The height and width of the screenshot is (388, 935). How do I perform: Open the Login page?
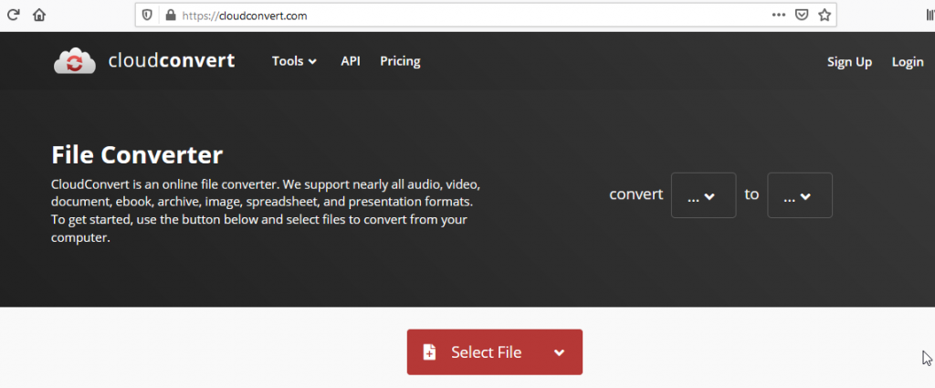tap(908, 62)
